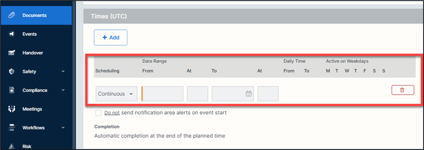424x150 pixels.
Task: Click the F weekday column letter
Action: point(365,71)
